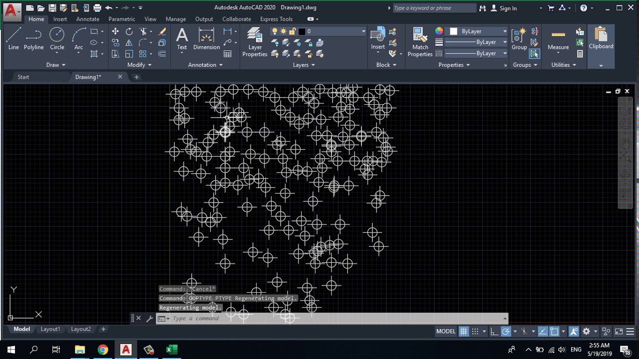The width and height of the screenshot is (639, 359).
Task: Toggle Polar tracking in status bar
Action: tap(506, 331)
